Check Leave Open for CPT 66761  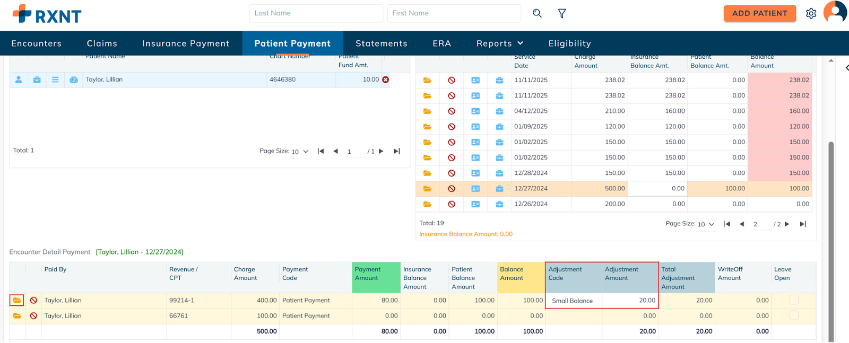point(793,315)
